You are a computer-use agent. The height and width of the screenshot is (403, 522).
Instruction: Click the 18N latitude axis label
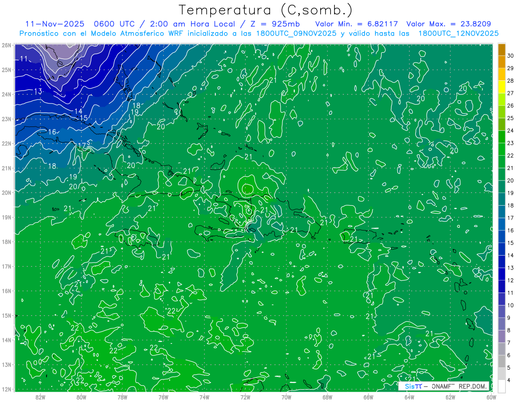[x=7, y=242]
